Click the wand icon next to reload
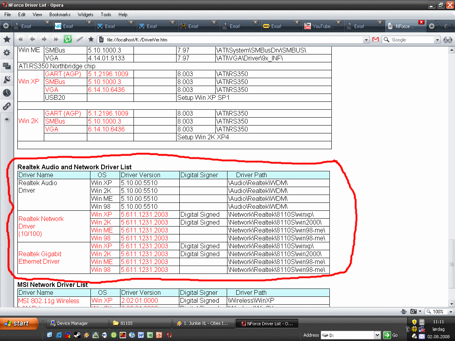The height and width of the screenshot is (341, 455). [79, 39]
